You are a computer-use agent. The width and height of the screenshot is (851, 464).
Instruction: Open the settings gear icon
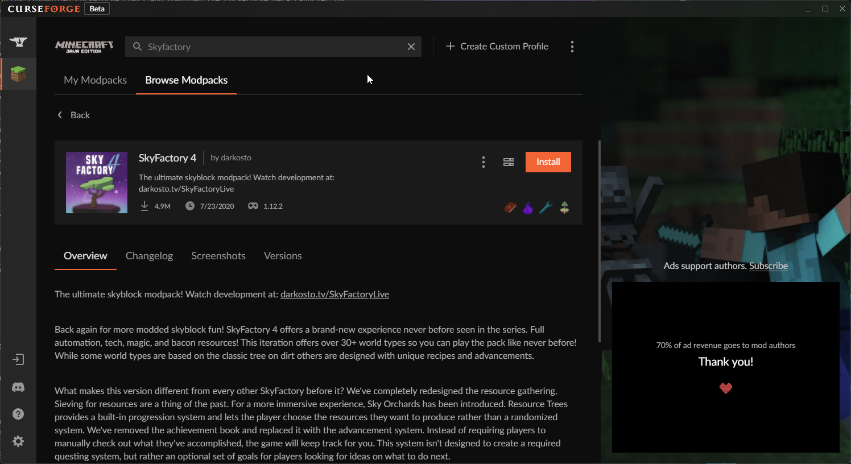(x=18, y=441)
